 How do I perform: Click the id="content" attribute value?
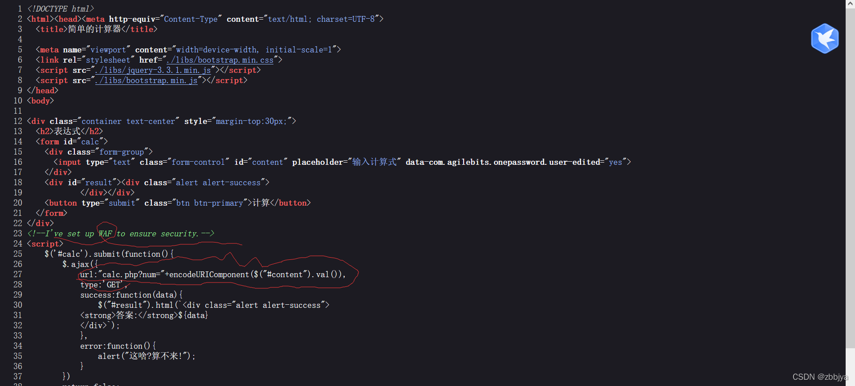(268, 162)
